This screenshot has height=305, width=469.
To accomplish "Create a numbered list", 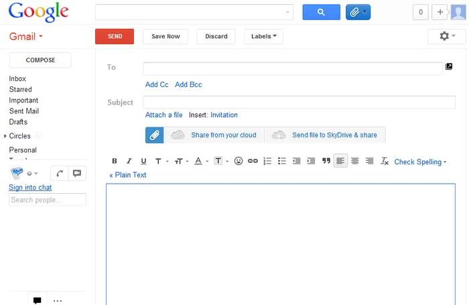I will click(x=267, y=162).
